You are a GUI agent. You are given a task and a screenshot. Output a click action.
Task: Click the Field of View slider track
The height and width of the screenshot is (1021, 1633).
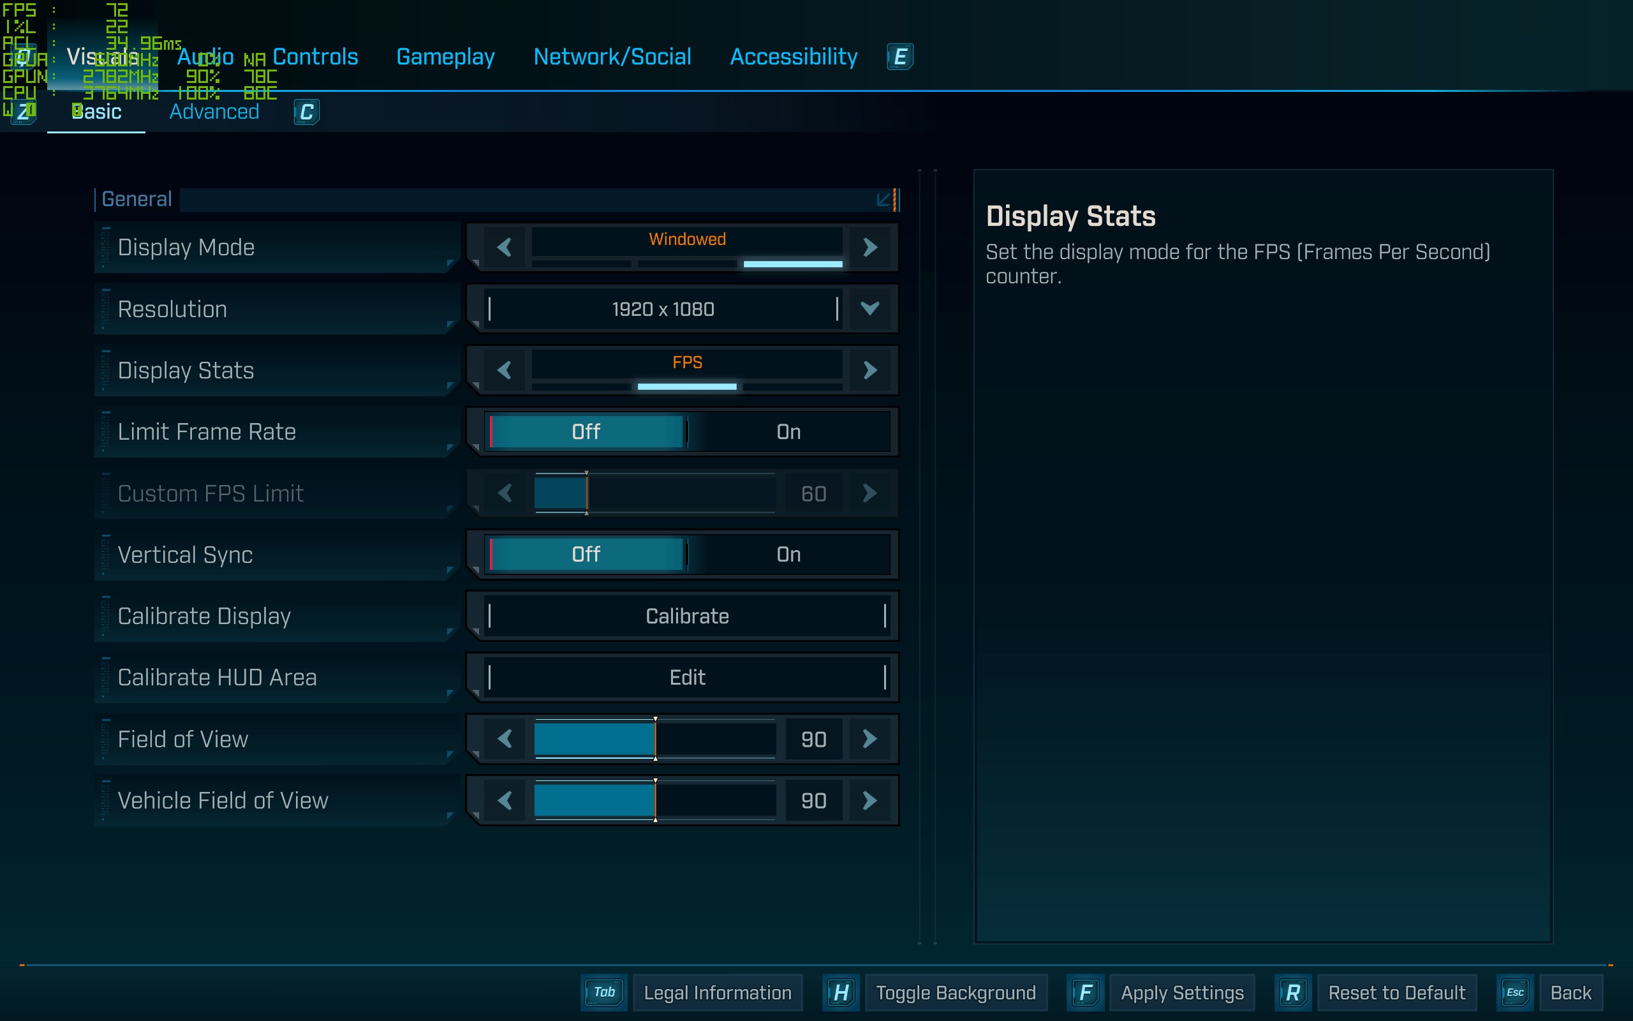[x=654, y=739]
